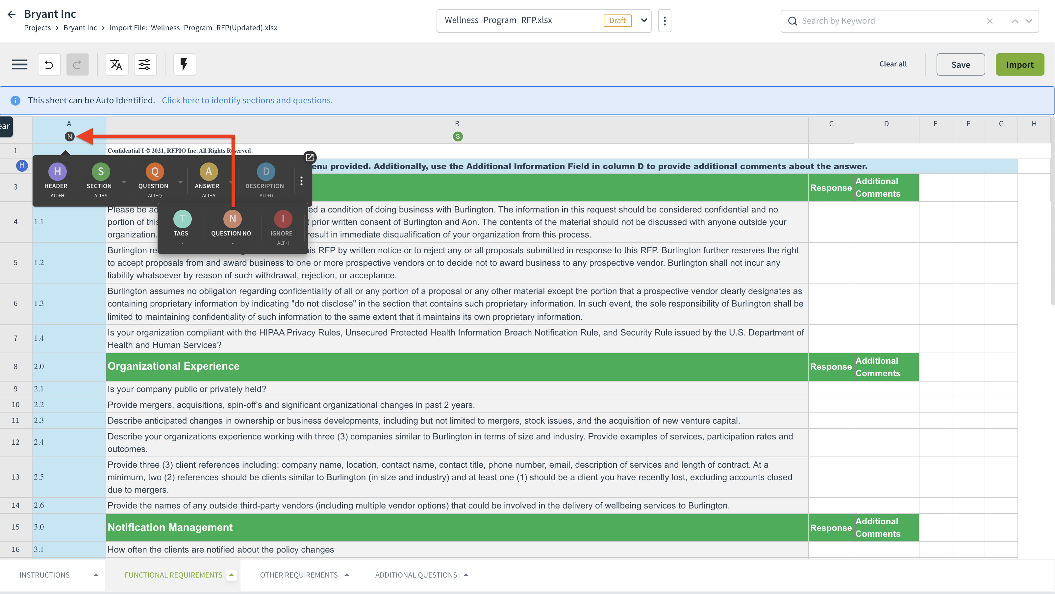Click the auto identify sections link
The width and height of the screenshot is (1055, 594).
pyautogui.click(x=247, y=100)
